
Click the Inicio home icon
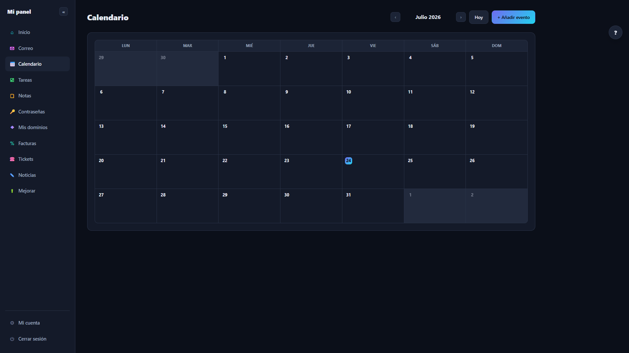click(12, 32)
